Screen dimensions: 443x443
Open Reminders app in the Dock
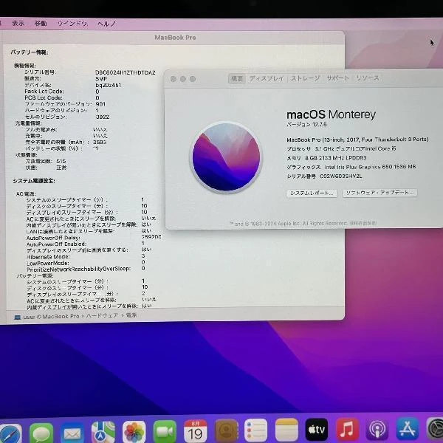pos(255,430)
